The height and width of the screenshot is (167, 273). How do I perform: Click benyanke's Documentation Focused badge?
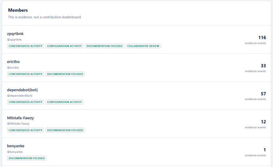tap(27, 158)
